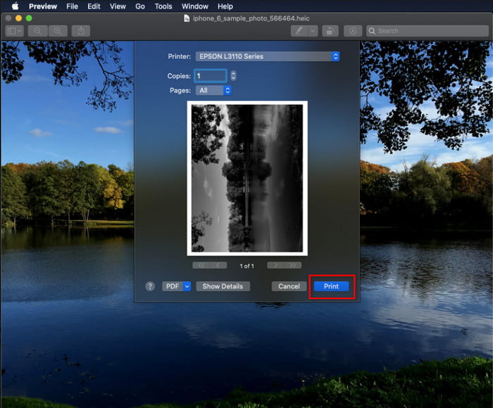Click the help question mark icon

coord(150,286)
